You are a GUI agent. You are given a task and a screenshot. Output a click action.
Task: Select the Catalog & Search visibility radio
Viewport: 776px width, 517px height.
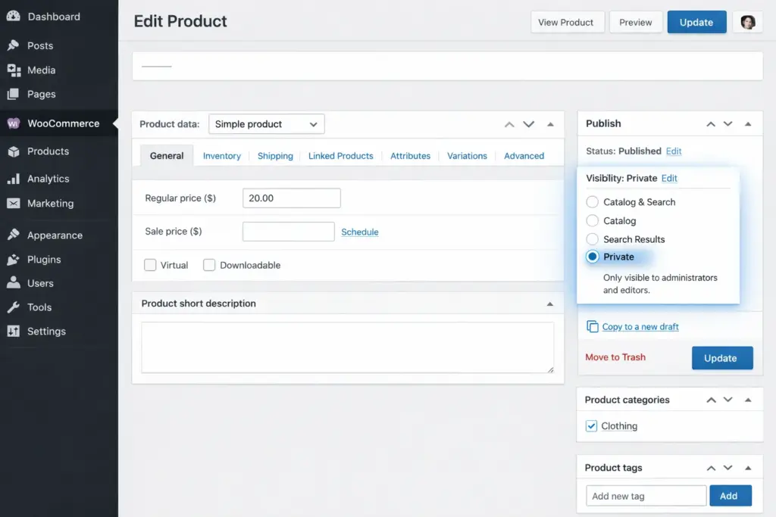592,201
